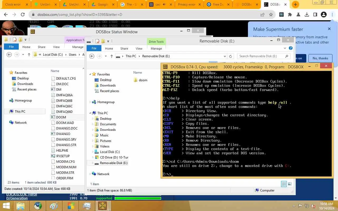The height and width of the screenshot is (211, 338).
Task: Expand Homegroup in Removable Disk navigation pane
Action: [90, 102]
